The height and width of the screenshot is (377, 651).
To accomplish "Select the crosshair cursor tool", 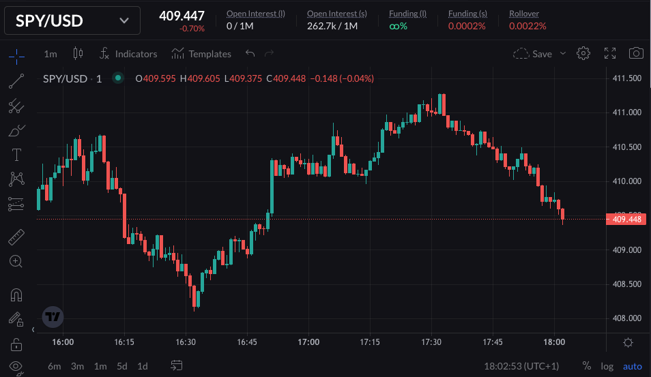I will click(x=16, y=57).
